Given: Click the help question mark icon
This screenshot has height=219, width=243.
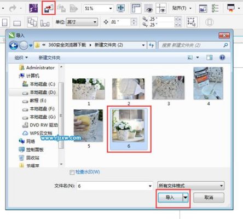Looking at the screenshot, I should click(222, 57).
